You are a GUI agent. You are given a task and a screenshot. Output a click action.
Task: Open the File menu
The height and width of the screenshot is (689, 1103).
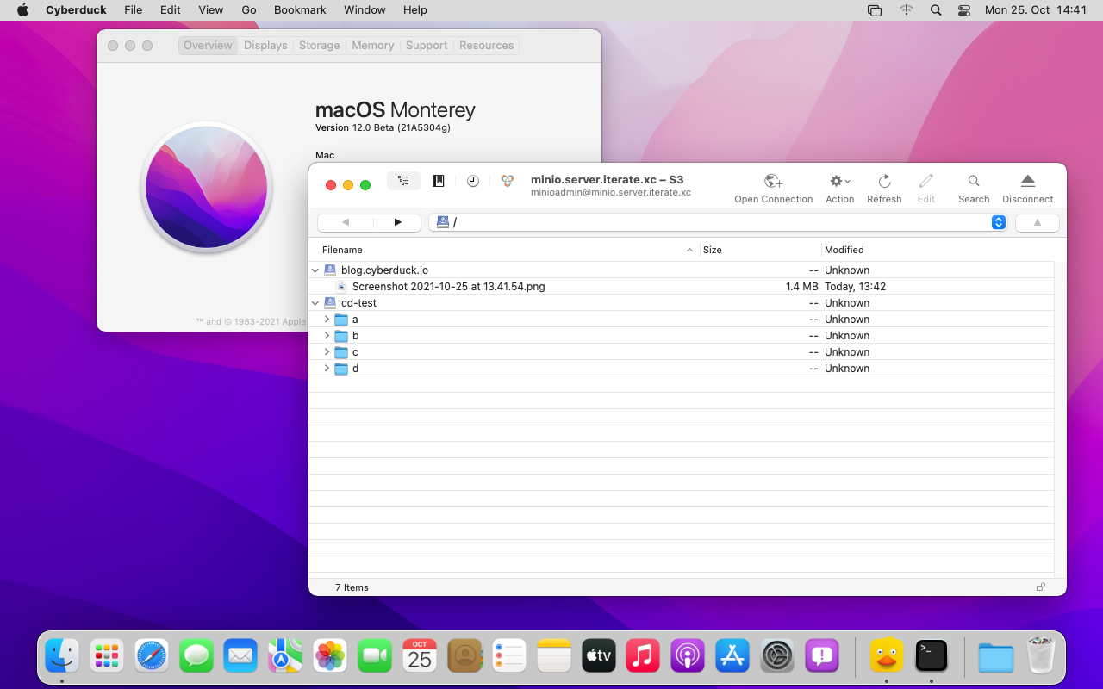pos(134,10)
